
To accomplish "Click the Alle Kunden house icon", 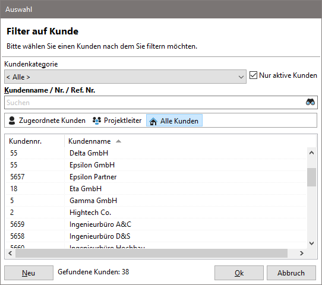I will [153, 121].
